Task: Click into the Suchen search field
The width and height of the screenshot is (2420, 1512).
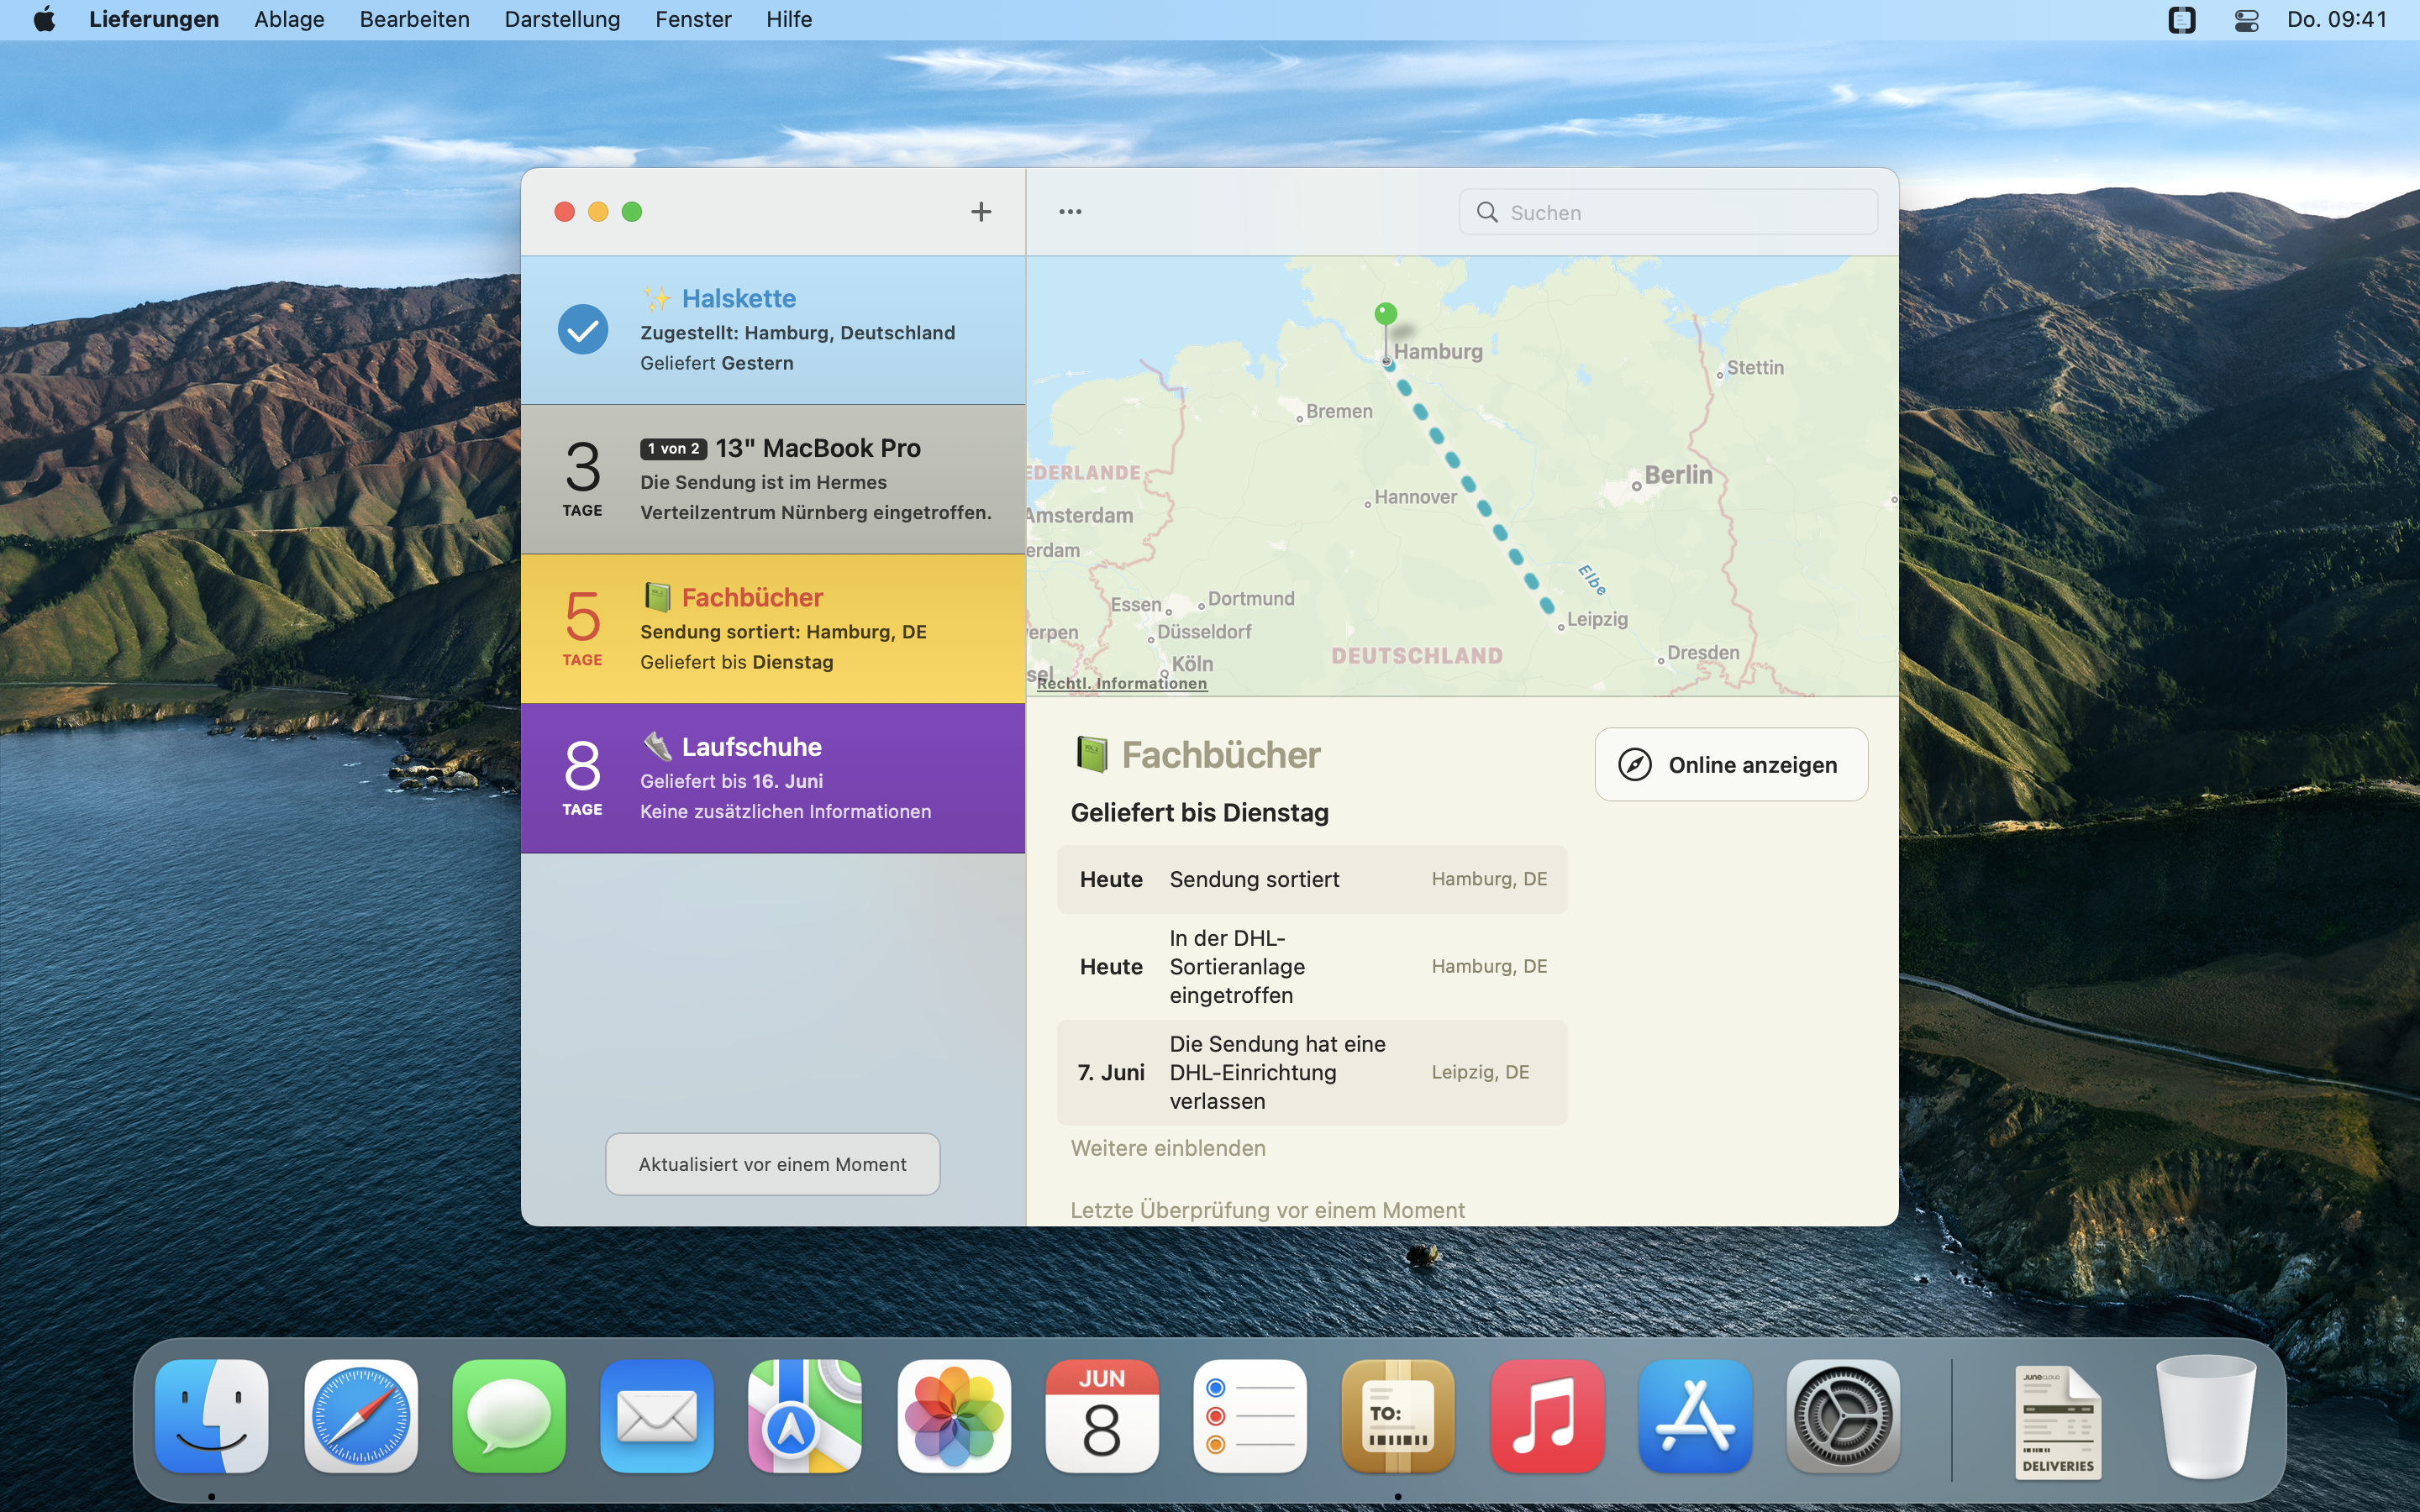Action: [1668, 212]
